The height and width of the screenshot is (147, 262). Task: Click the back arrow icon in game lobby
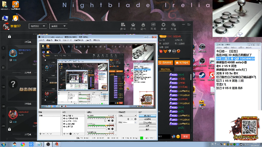189,24
